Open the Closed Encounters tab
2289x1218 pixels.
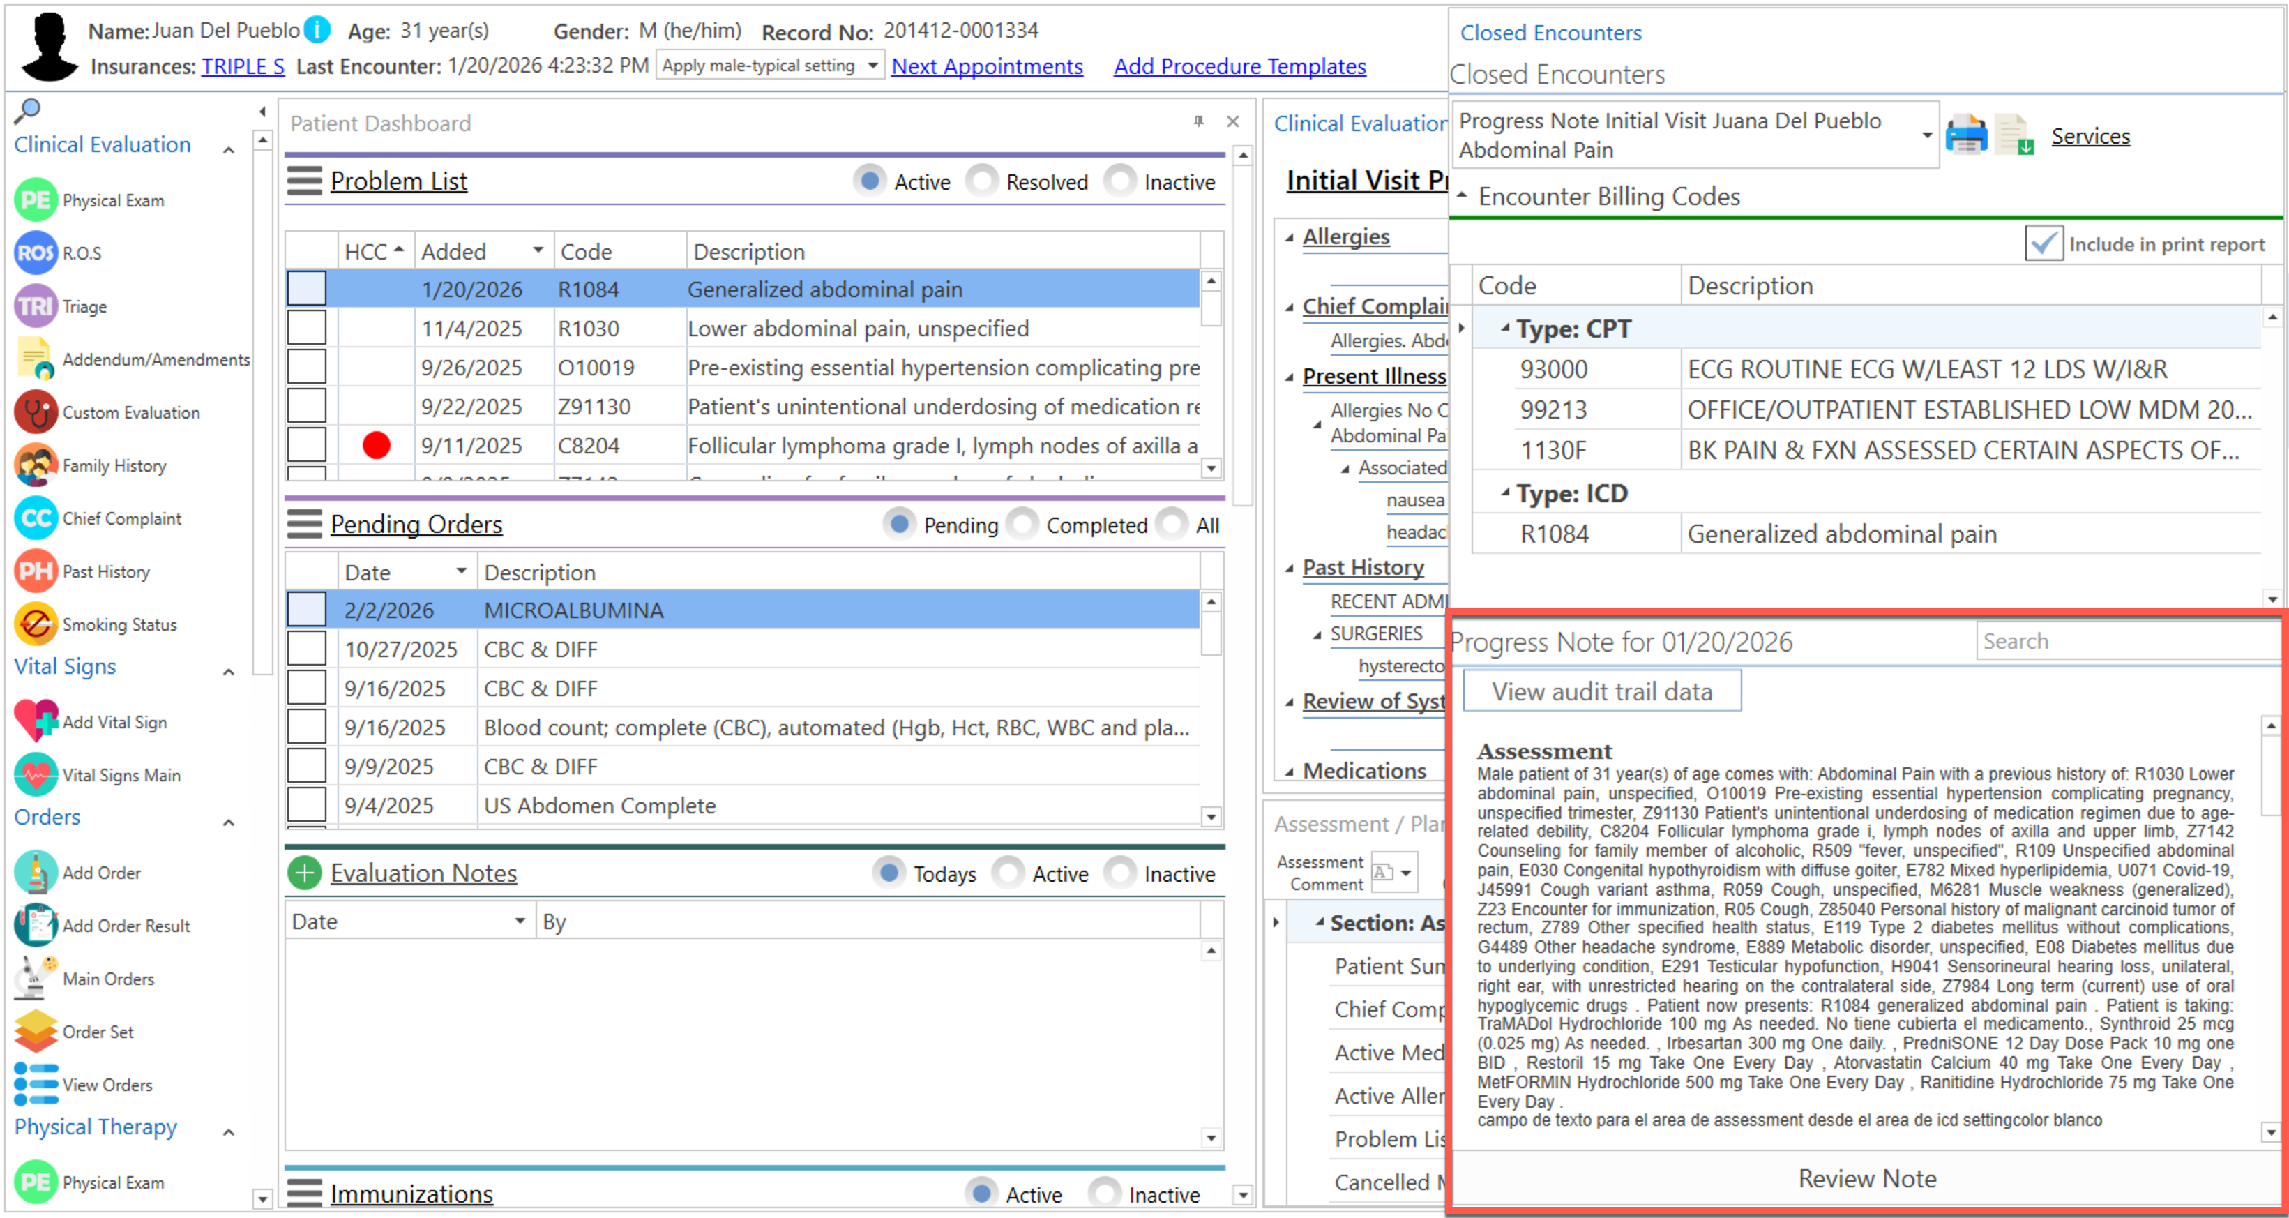click(x=1550, y=33)
